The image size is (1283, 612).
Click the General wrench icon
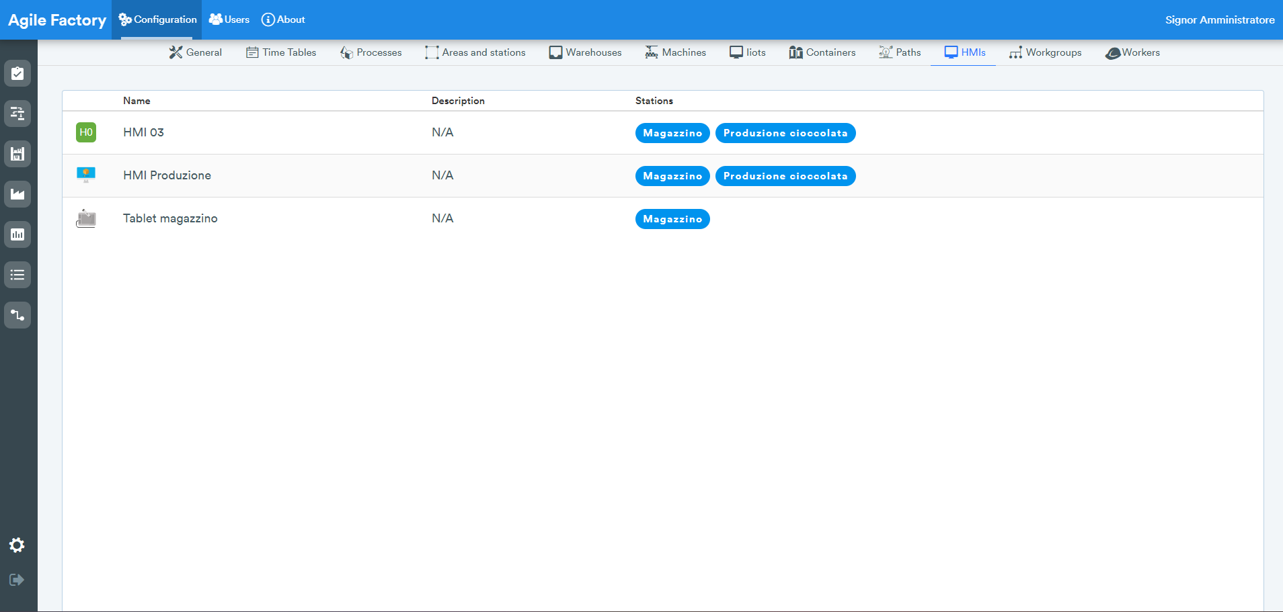pyautogui.click(x=176, y=52)
